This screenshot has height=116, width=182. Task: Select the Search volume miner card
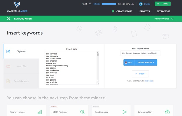click(x=27, y=110)
